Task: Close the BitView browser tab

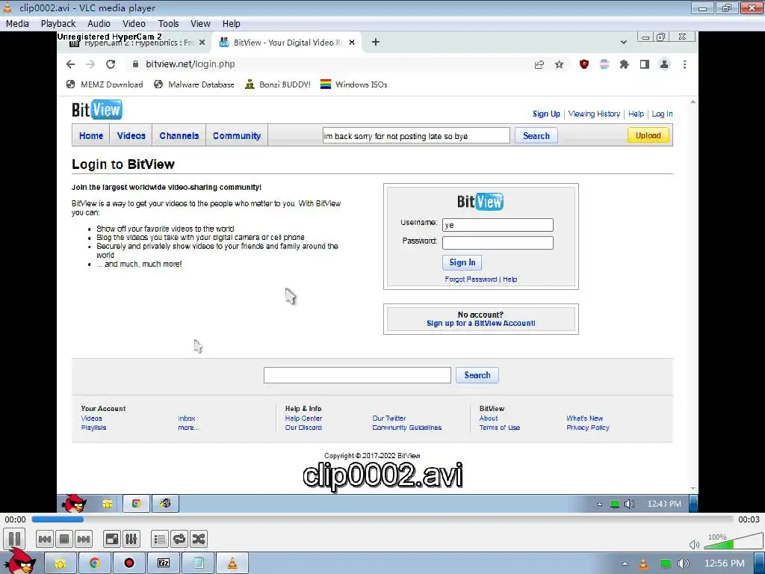Action: 352,43
